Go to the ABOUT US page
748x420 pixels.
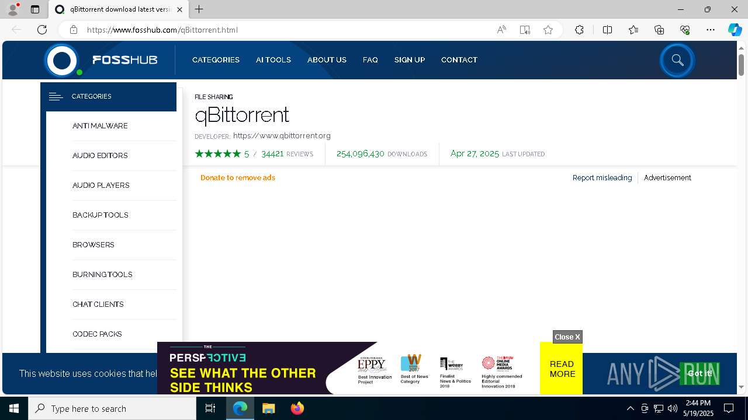pyautogui.click(x=327, y=60)
